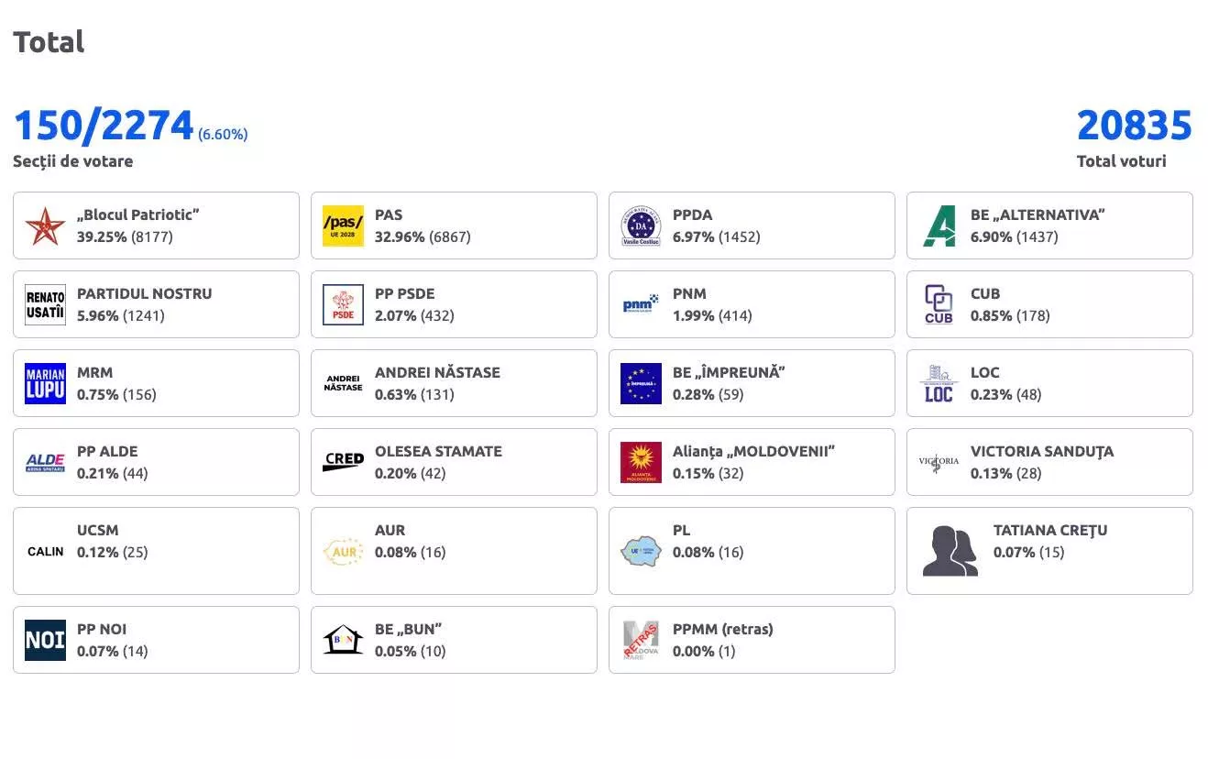Click the ANDREI NĂSTASE candidate name
The image size is (1208, 759).
(x=437, y=372)
